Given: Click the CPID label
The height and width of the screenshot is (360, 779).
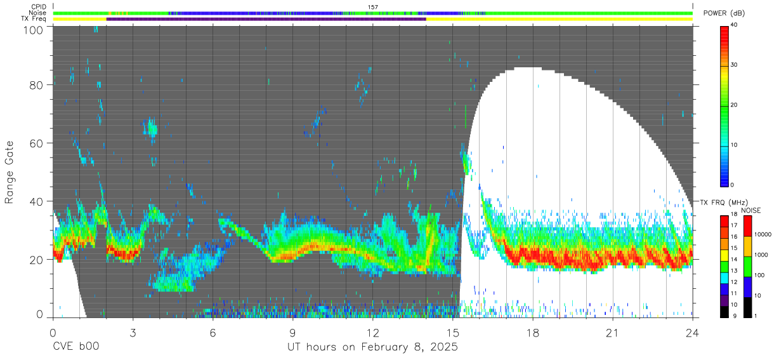Looking at the screenshot, I should [39, 7].
